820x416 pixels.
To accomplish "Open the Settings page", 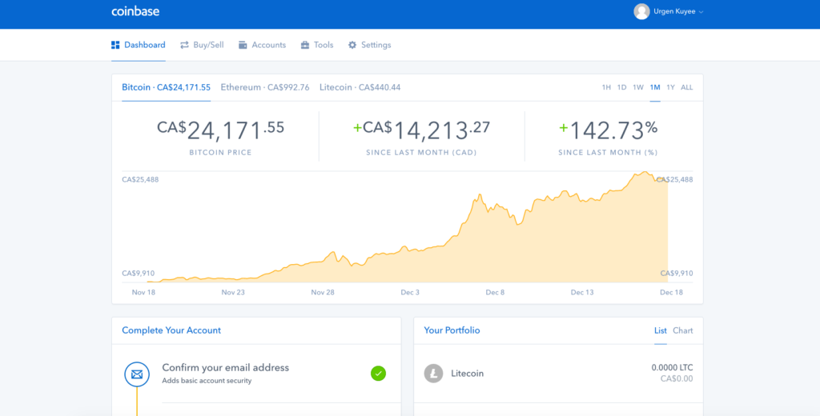I will pos(376,45).
